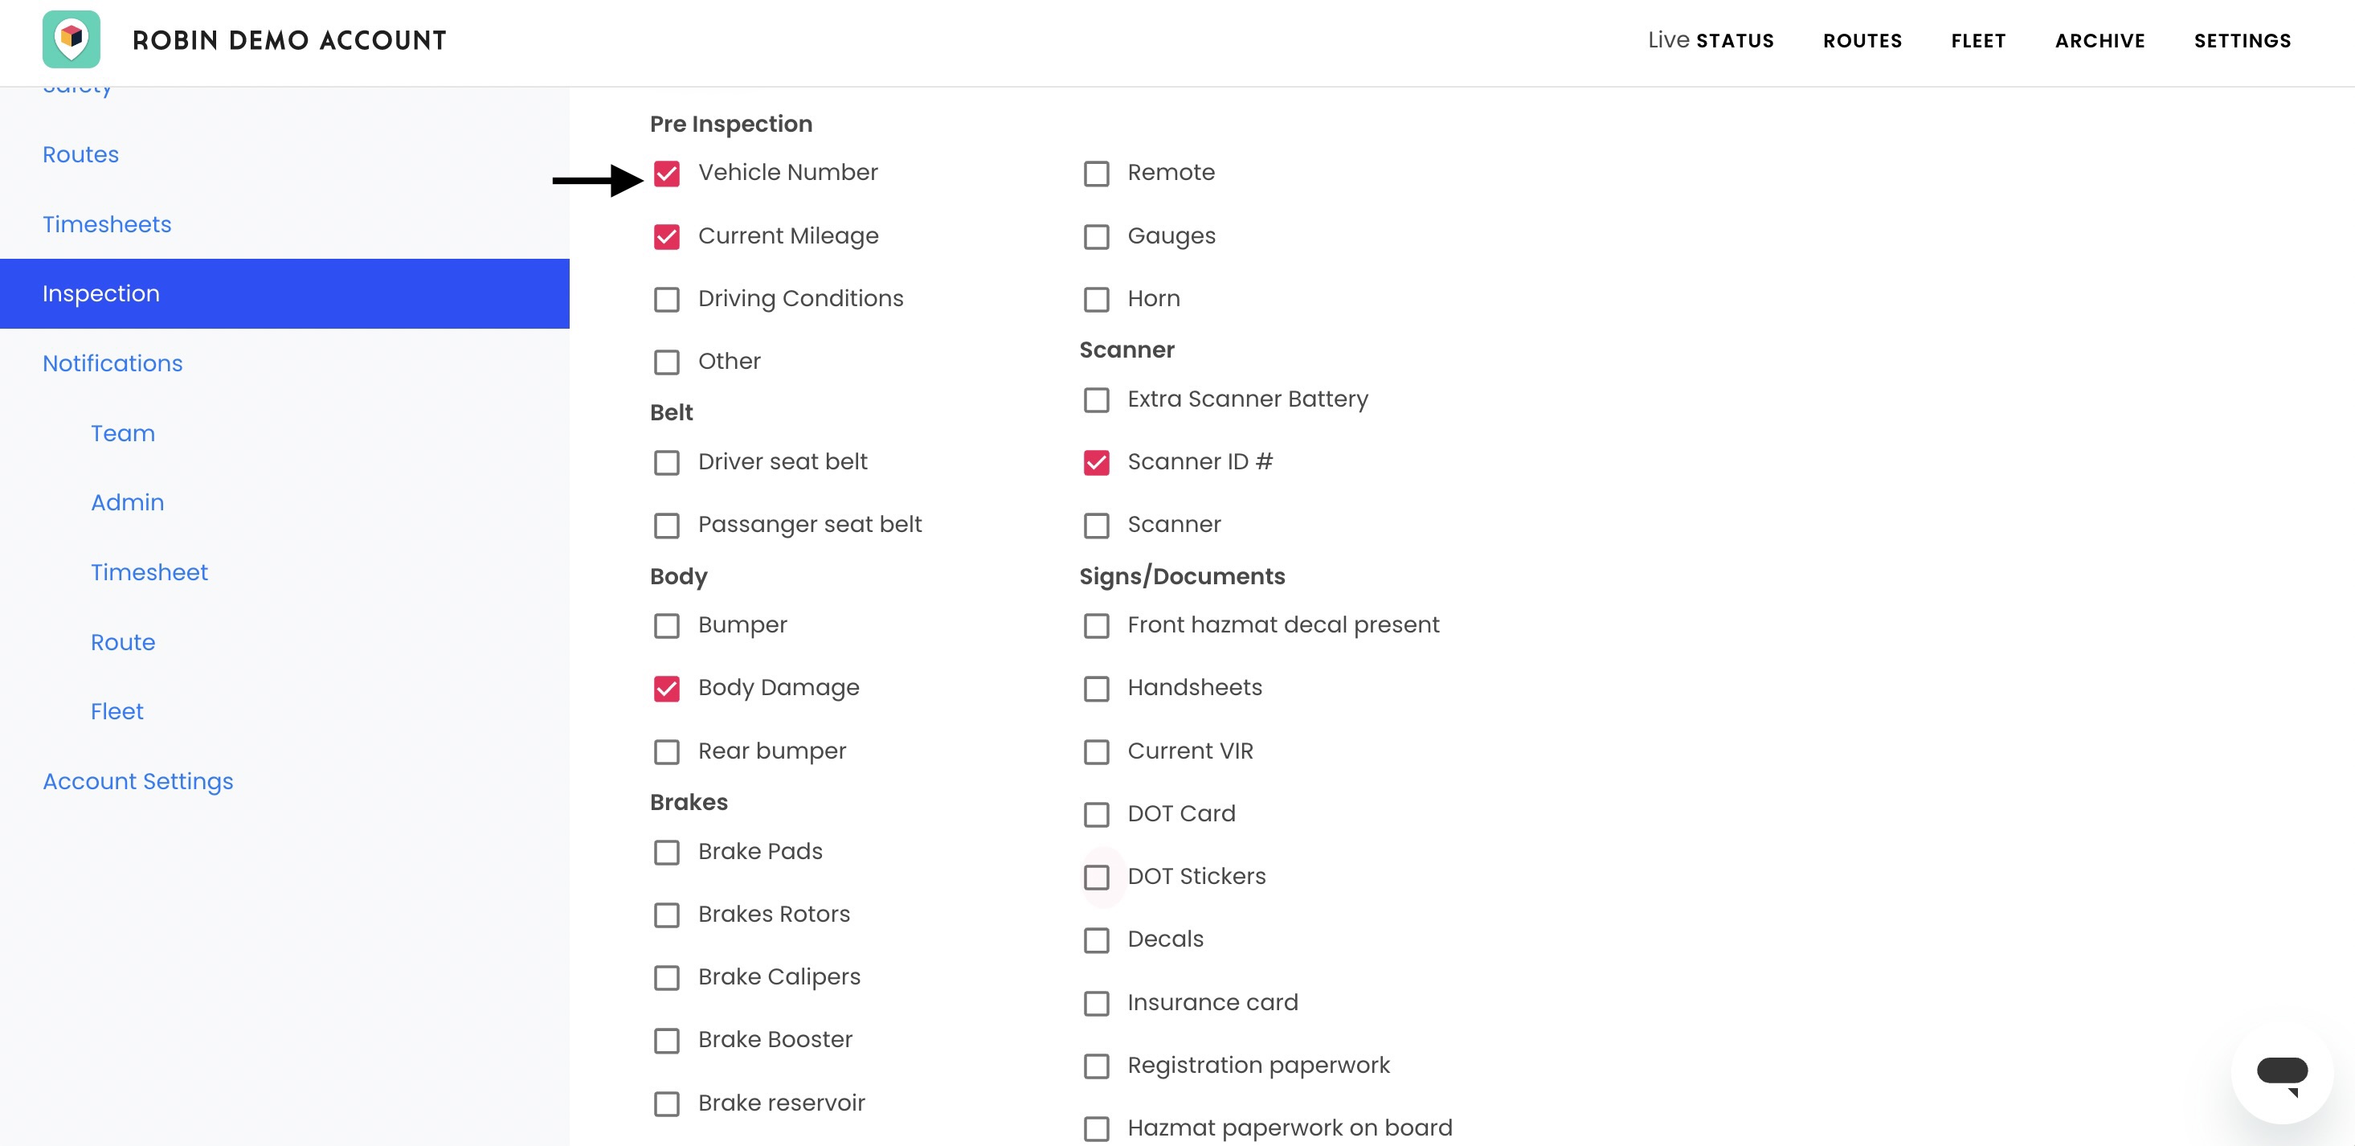This screenshot has height=1146, width=2355.
Task: Uncheck the Body Damage checkbox
Action: pyautogui.click(x=666, y=689)
